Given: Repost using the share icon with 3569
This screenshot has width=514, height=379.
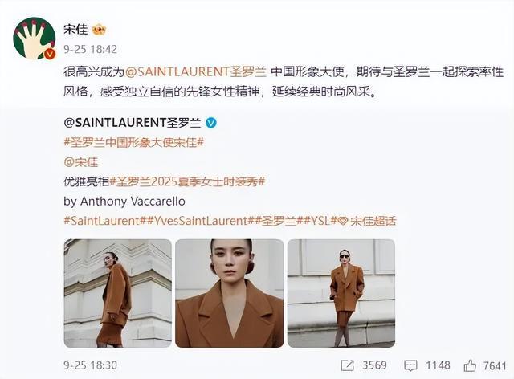Looking at the screenshot, I should tap(347, 365).
